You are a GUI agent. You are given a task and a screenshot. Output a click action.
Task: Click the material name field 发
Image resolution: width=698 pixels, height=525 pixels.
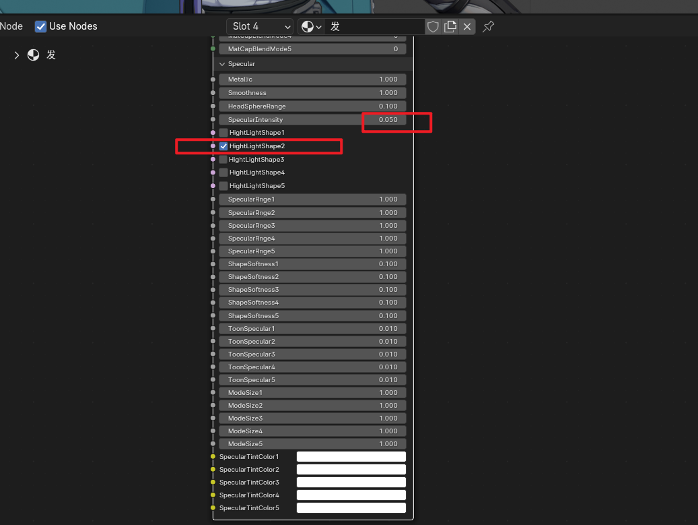374,26
